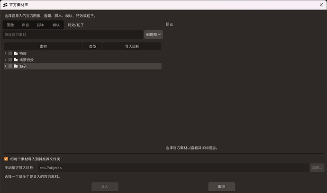Select the 粒子 row label

[x=23, y=66]
